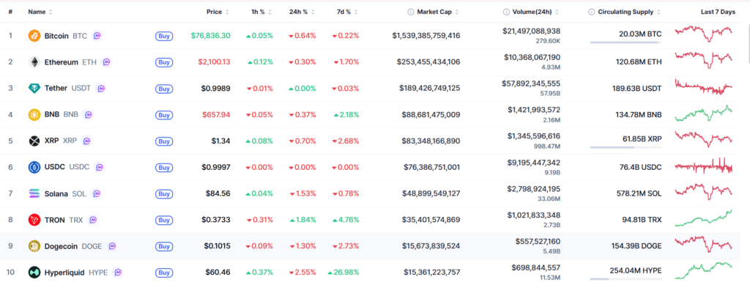Image resolution: width=750 pixels, height=285 pixels.
Task: Open BNB's last 7 days sparkline chart
Action: [x=704, y=114]
